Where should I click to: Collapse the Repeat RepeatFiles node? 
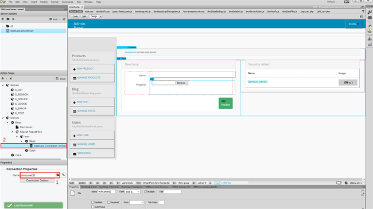(13, 132)
